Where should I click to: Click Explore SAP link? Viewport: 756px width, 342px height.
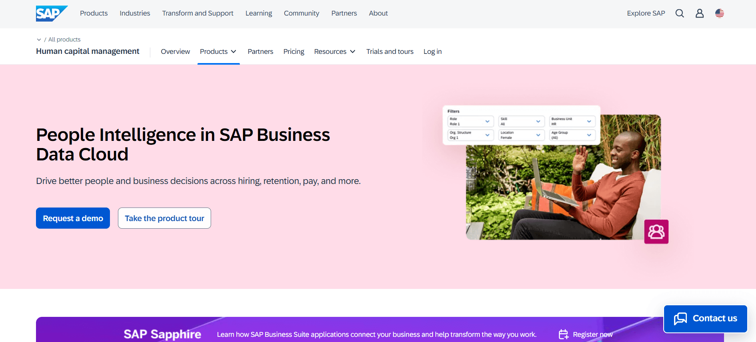pyautogui.click(x=646, y=13)
